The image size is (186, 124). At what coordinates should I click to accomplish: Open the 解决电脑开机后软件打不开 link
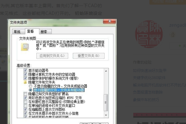tap(159, 85)
